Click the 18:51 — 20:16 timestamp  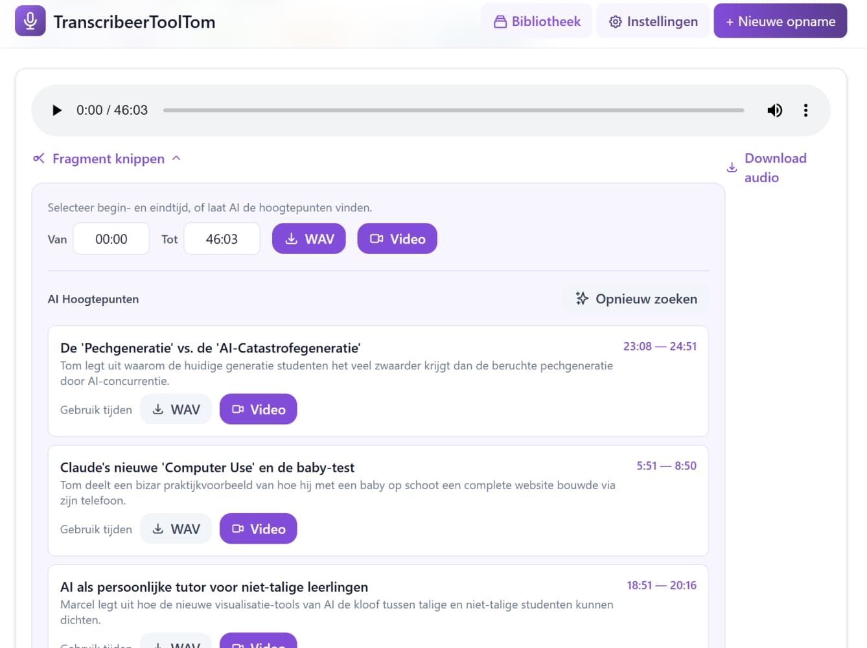click(x=662, y=586)
